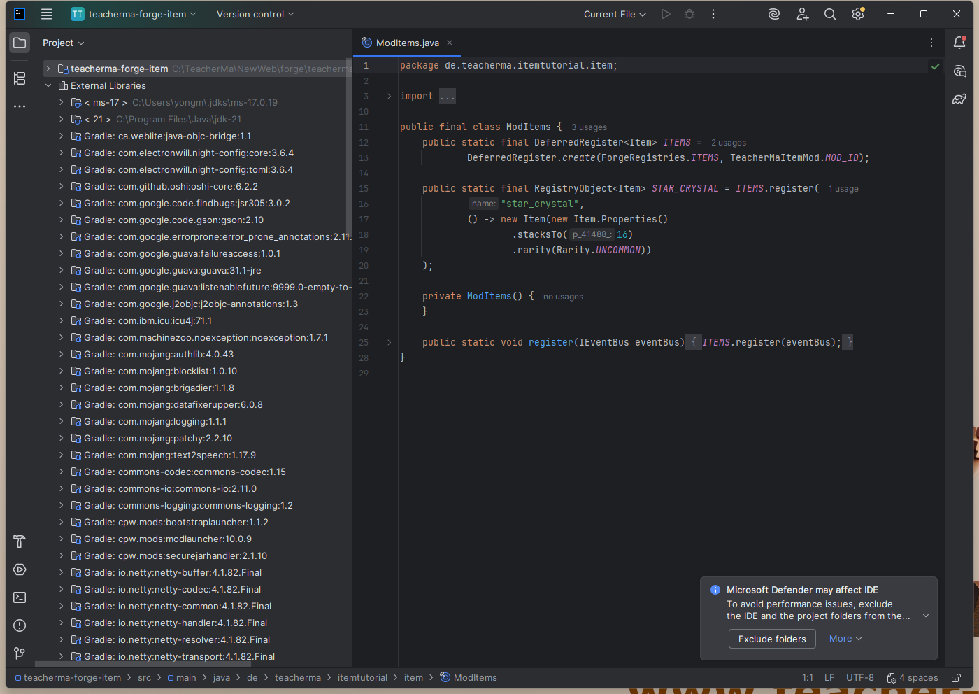This screenshot has height=694, width=979.
Task: Open the Gradle elephant tool window
Action: pos(960,99)
